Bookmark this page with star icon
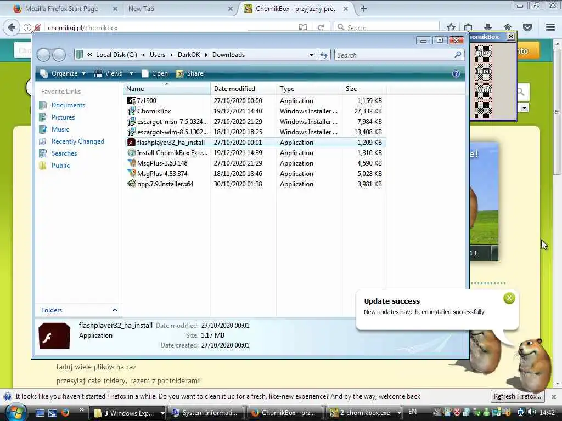This screenshot has height=421, width=562. pyautogui.click(x=451, y=27)
